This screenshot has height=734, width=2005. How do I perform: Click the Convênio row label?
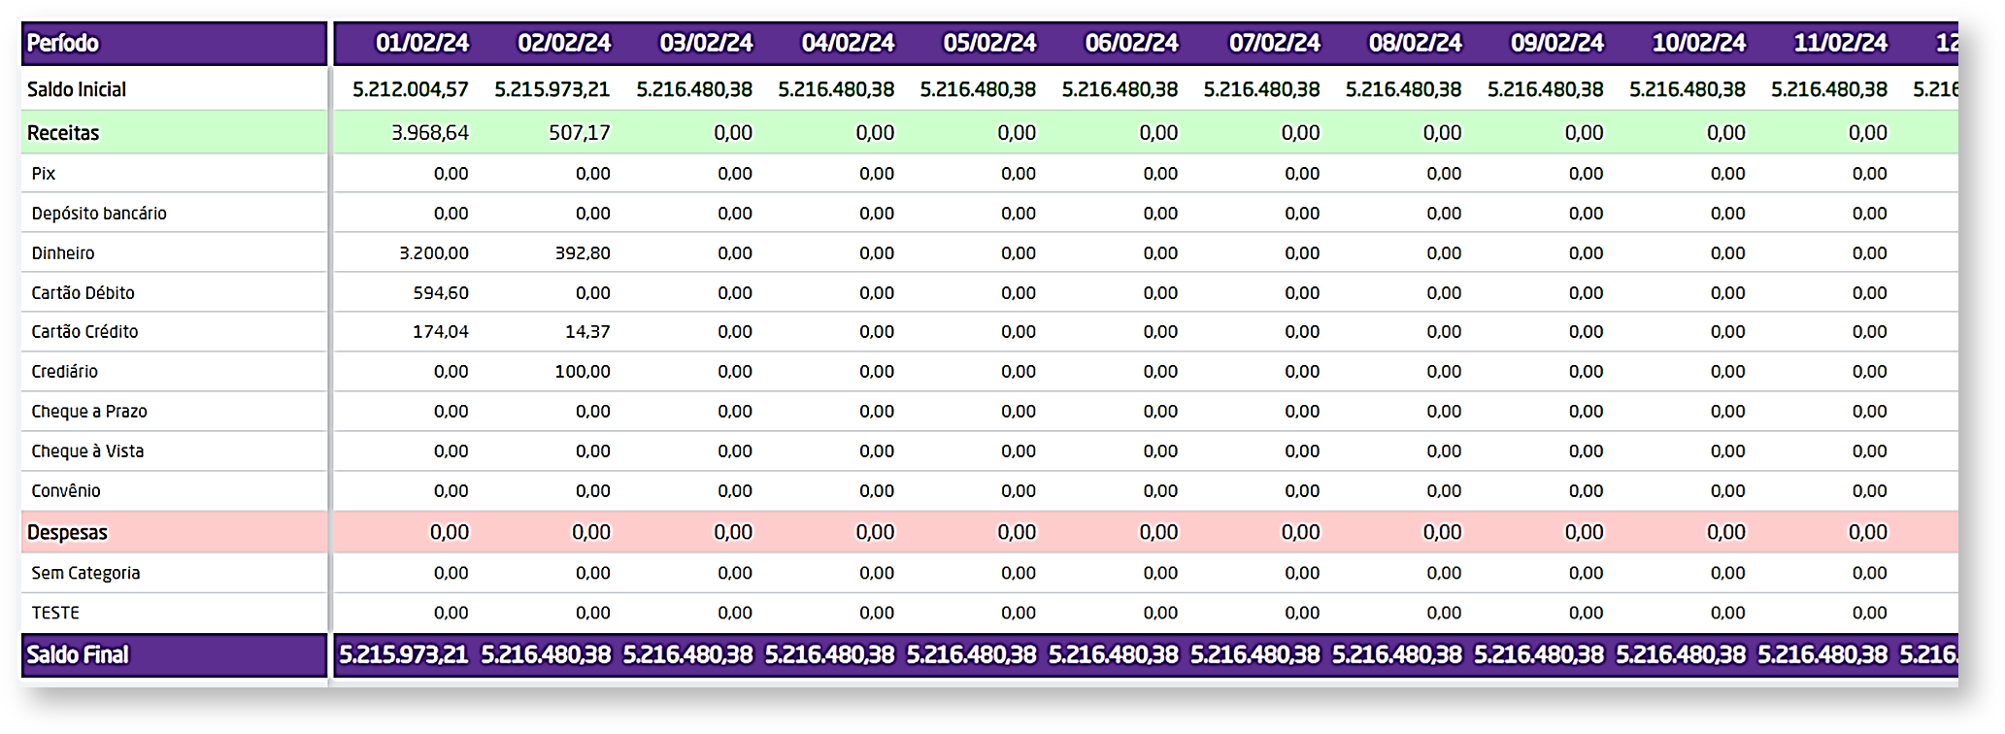pyautogui.click(x=66, y=491)
